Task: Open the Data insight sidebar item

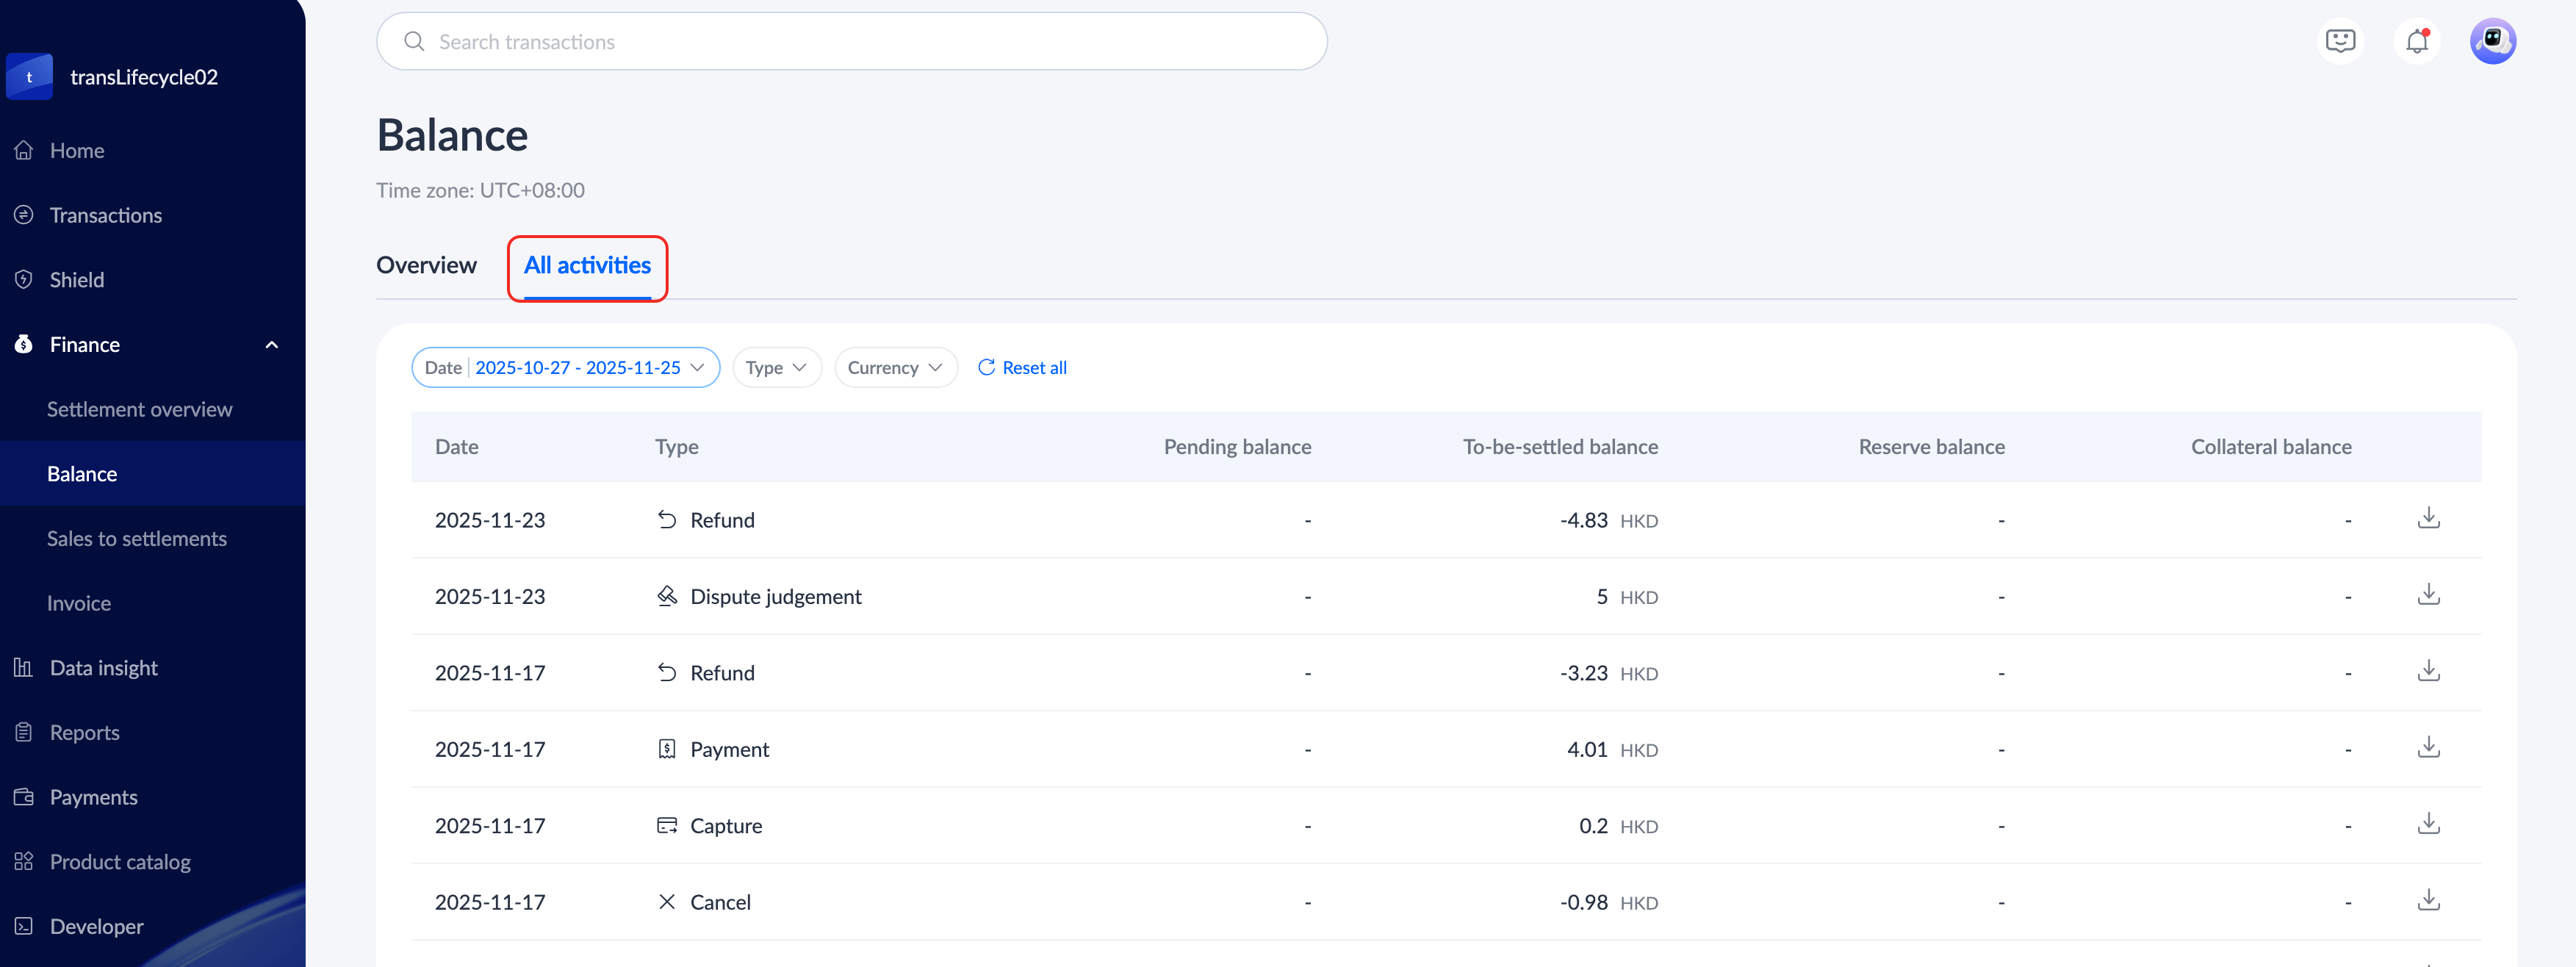Action: [x=103, y=667]
